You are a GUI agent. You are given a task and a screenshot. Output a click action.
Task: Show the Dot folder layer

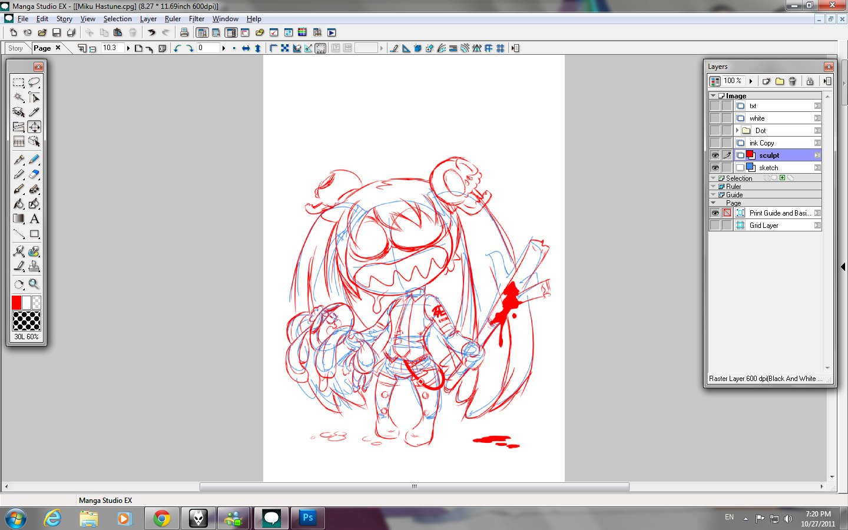point(715,131)
